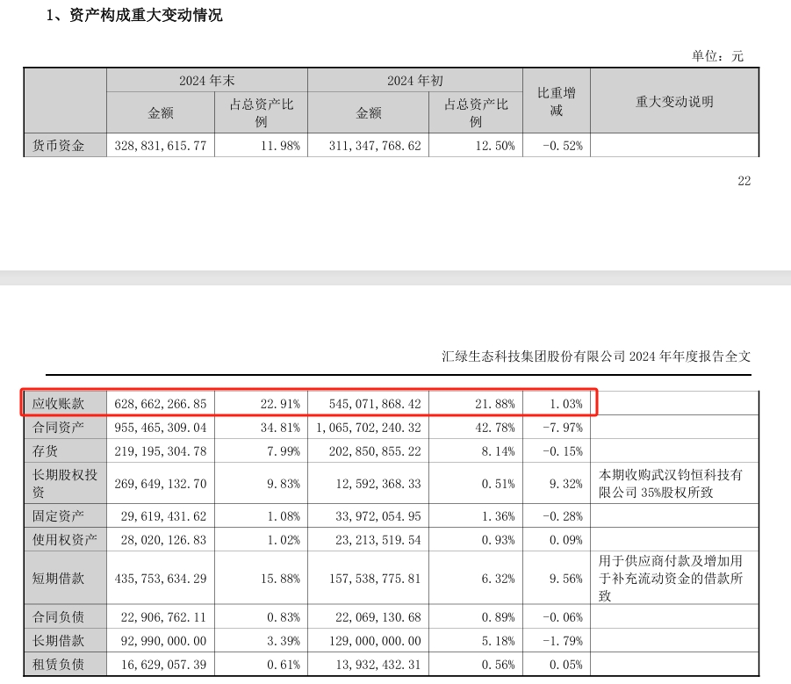Click the percentage 34.81%
Screen dimensions: 791x684
(280, 428)
